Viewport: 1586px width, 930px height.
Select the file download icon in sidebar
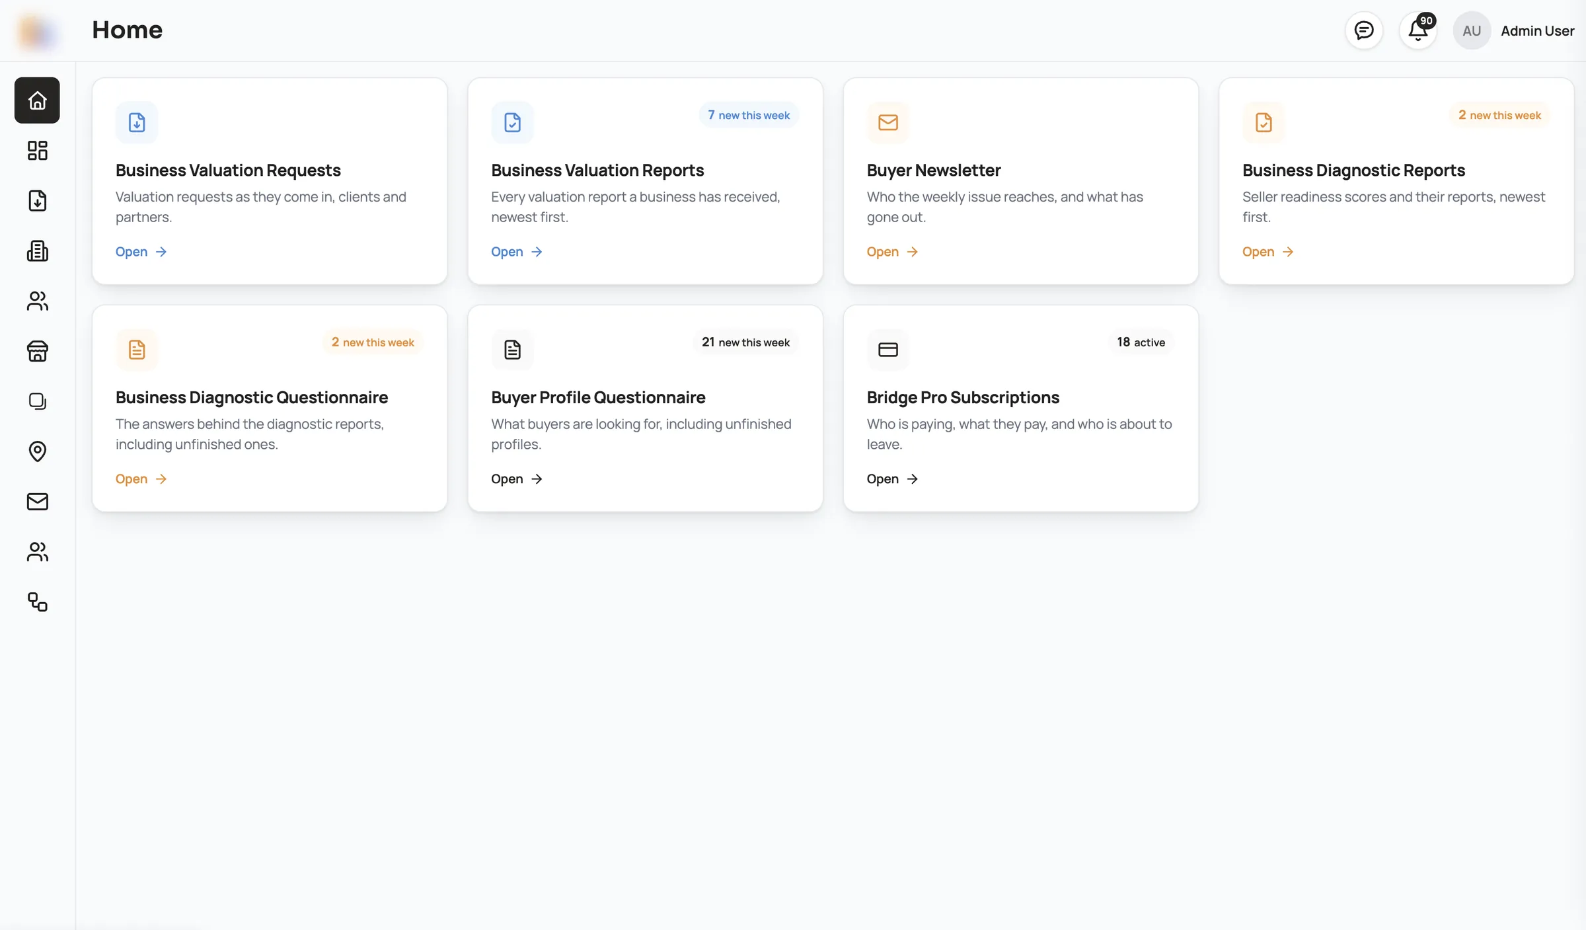[37, 201]
